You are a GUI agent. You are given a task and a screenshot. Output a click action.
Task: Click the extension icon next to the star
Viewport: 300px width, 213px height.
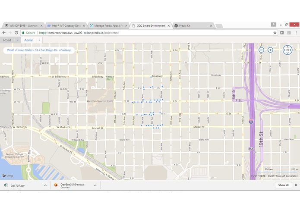point(282,33)
